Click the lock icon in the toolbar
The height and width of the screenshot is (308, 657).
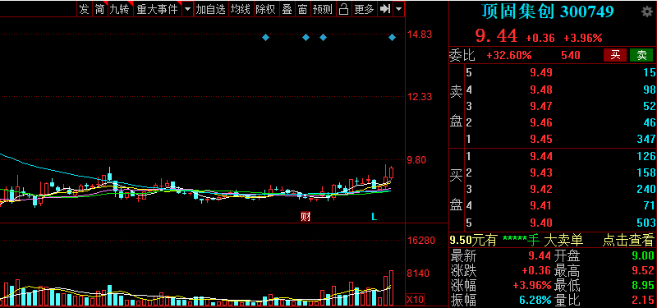[343, 9]
